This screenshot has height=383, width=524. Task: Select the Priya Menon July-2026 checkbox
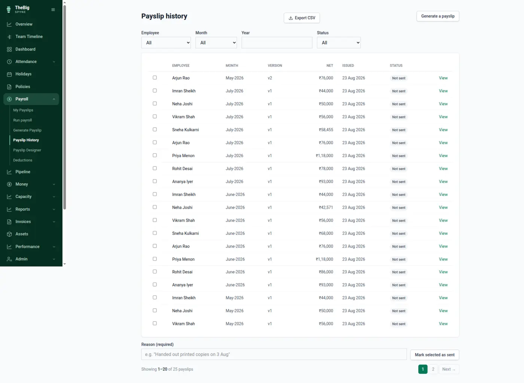(x=155, y=156)
